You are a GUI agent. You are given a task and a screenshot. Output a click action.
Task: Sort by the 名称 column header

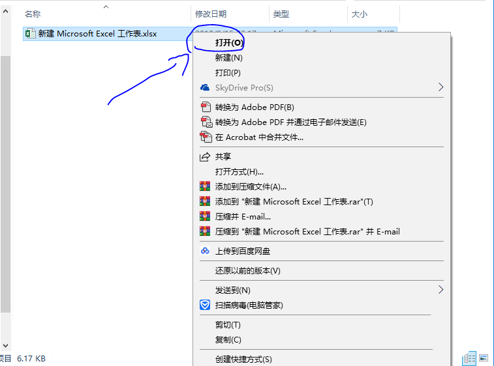[x=33, y=14]
